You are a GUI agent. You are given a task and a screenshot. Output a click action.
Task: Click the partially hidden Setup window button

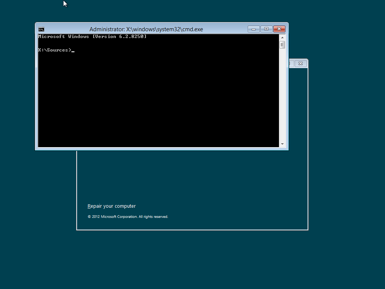291,64
